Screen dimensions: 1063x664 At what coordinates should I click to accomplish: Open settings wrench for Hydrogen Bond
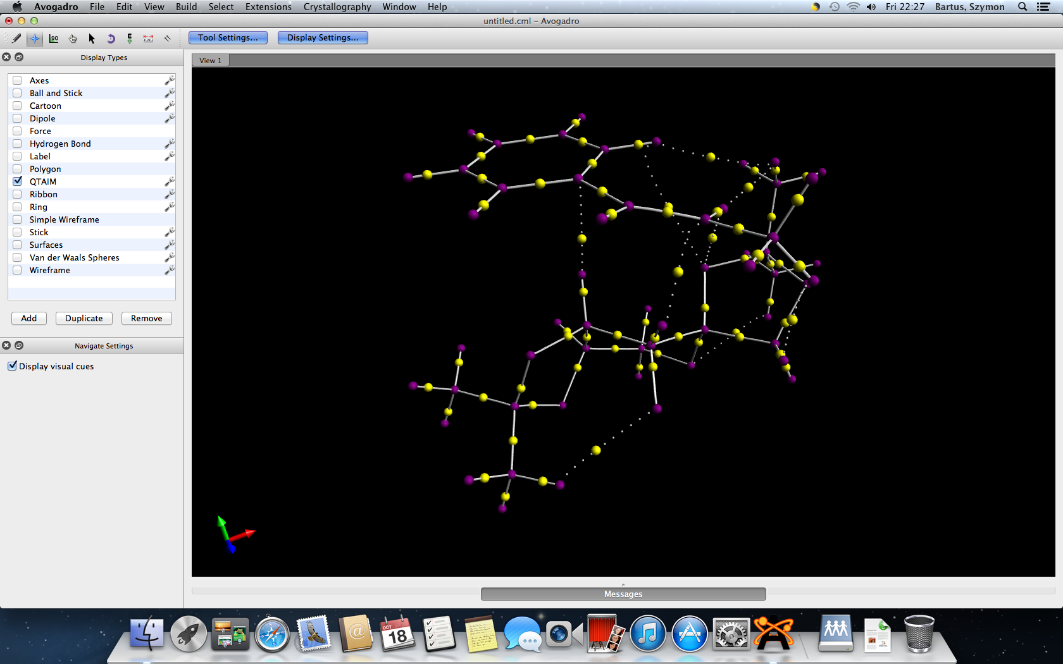170,144
